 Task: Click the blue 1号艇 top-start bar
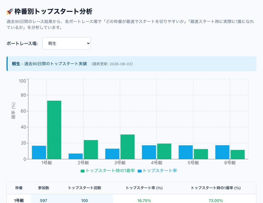39,152
